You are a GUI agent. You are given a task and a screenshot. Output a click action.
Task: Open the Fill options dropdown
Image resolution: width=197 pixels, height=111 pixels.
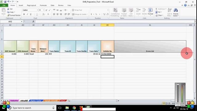coord(159,12)
